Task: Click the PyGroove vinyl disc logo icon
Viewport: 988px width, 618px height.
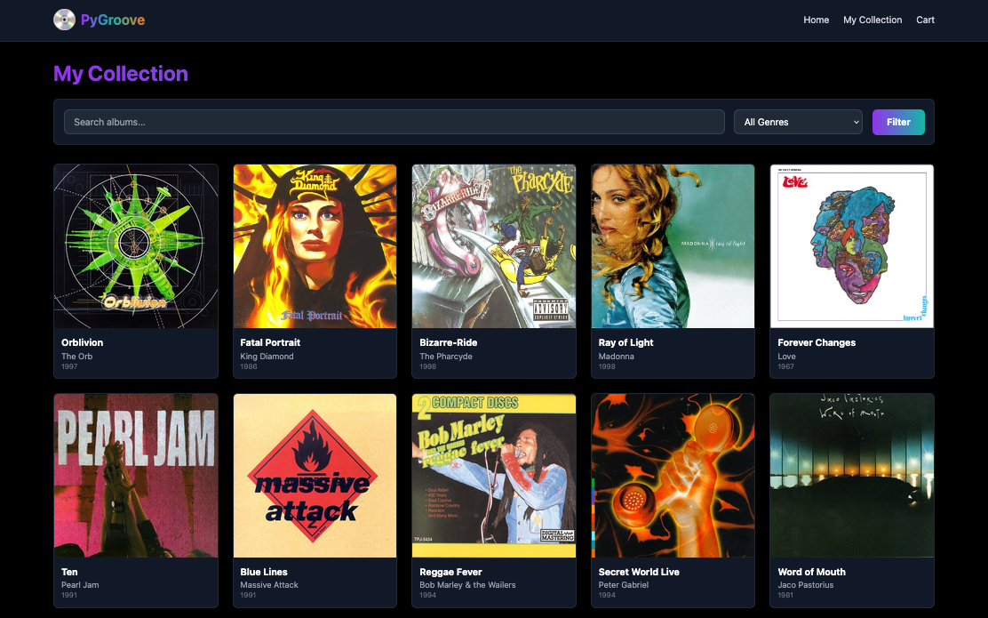Action: (64, 20)
